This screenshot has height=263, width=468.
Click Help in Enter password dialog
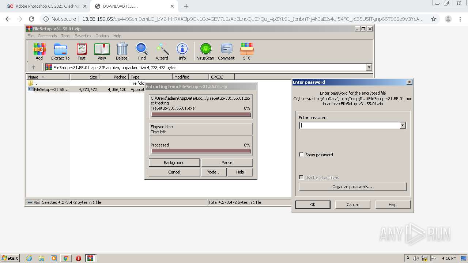(x=392, y=205)
